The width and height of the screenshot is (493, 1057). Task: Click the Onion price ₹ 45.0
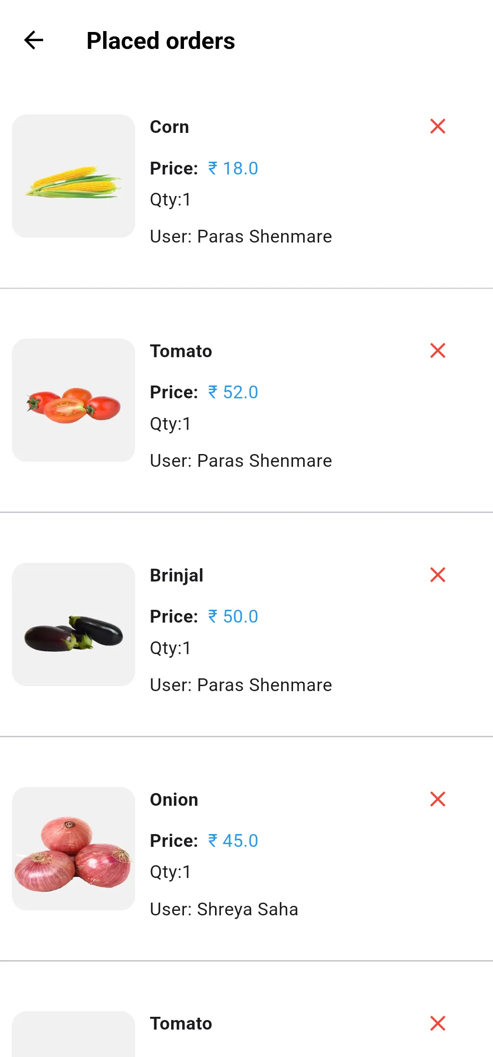tap(233, 841)
